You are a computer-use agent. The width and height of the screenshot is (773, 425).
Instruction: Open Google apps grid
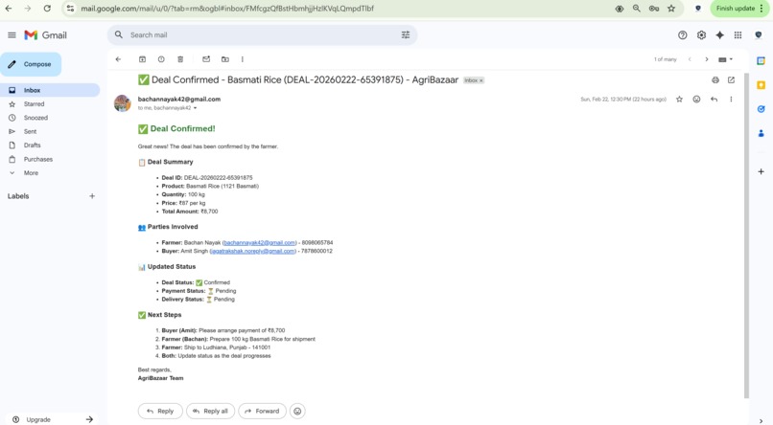pos(738,34)
